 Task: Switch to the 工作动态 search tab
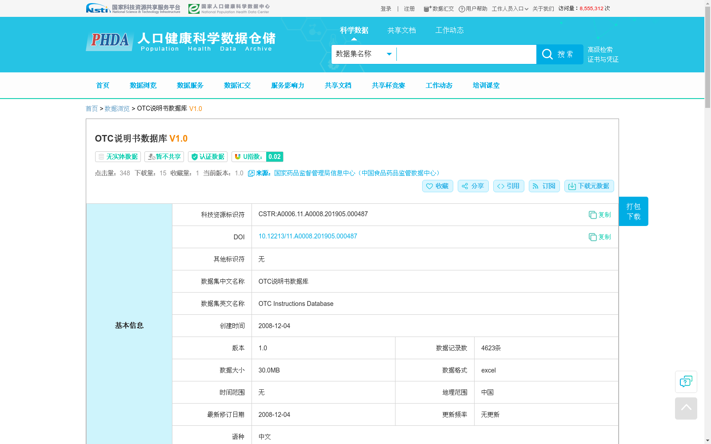(x=449, y=30)
